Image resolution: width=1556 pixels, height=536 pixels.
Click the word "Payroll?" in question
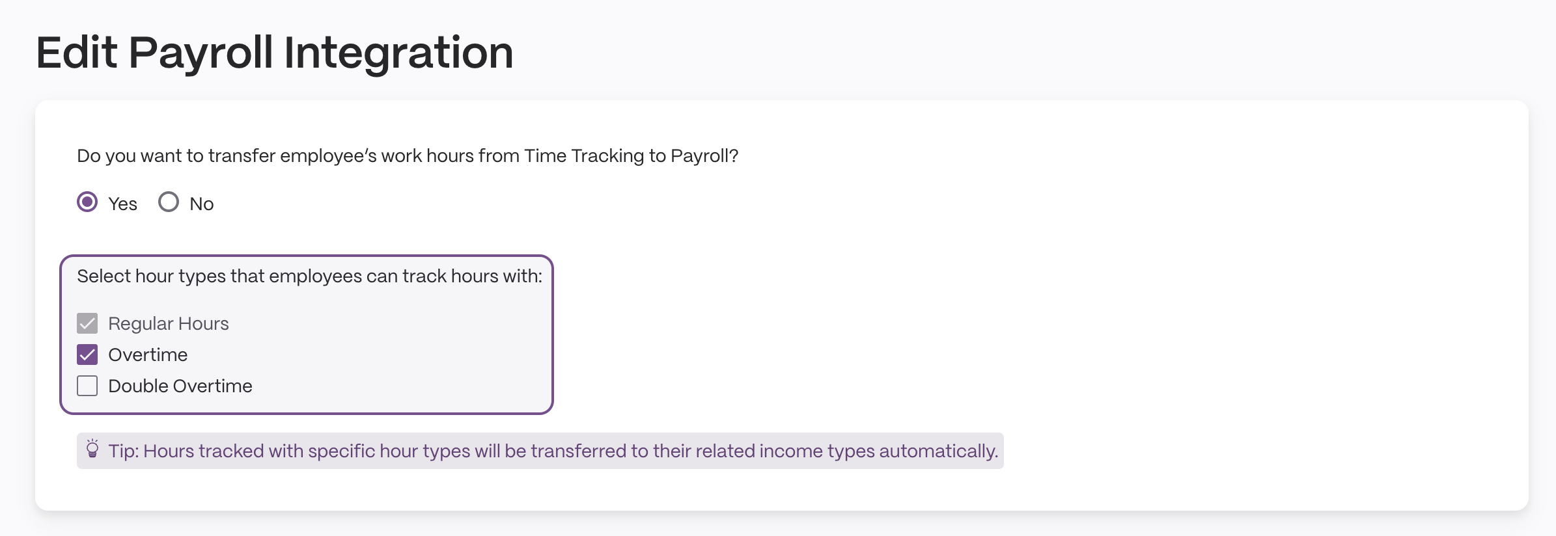[x=704, y=156]
